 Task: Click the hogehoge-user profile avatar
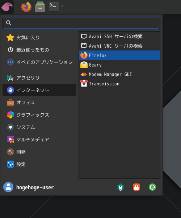8,187
